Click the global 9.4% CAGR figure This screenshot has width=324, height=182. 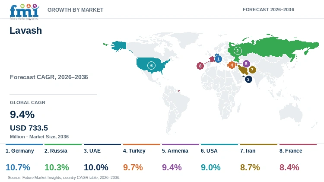pyautogui.click(x=22, y=115)
